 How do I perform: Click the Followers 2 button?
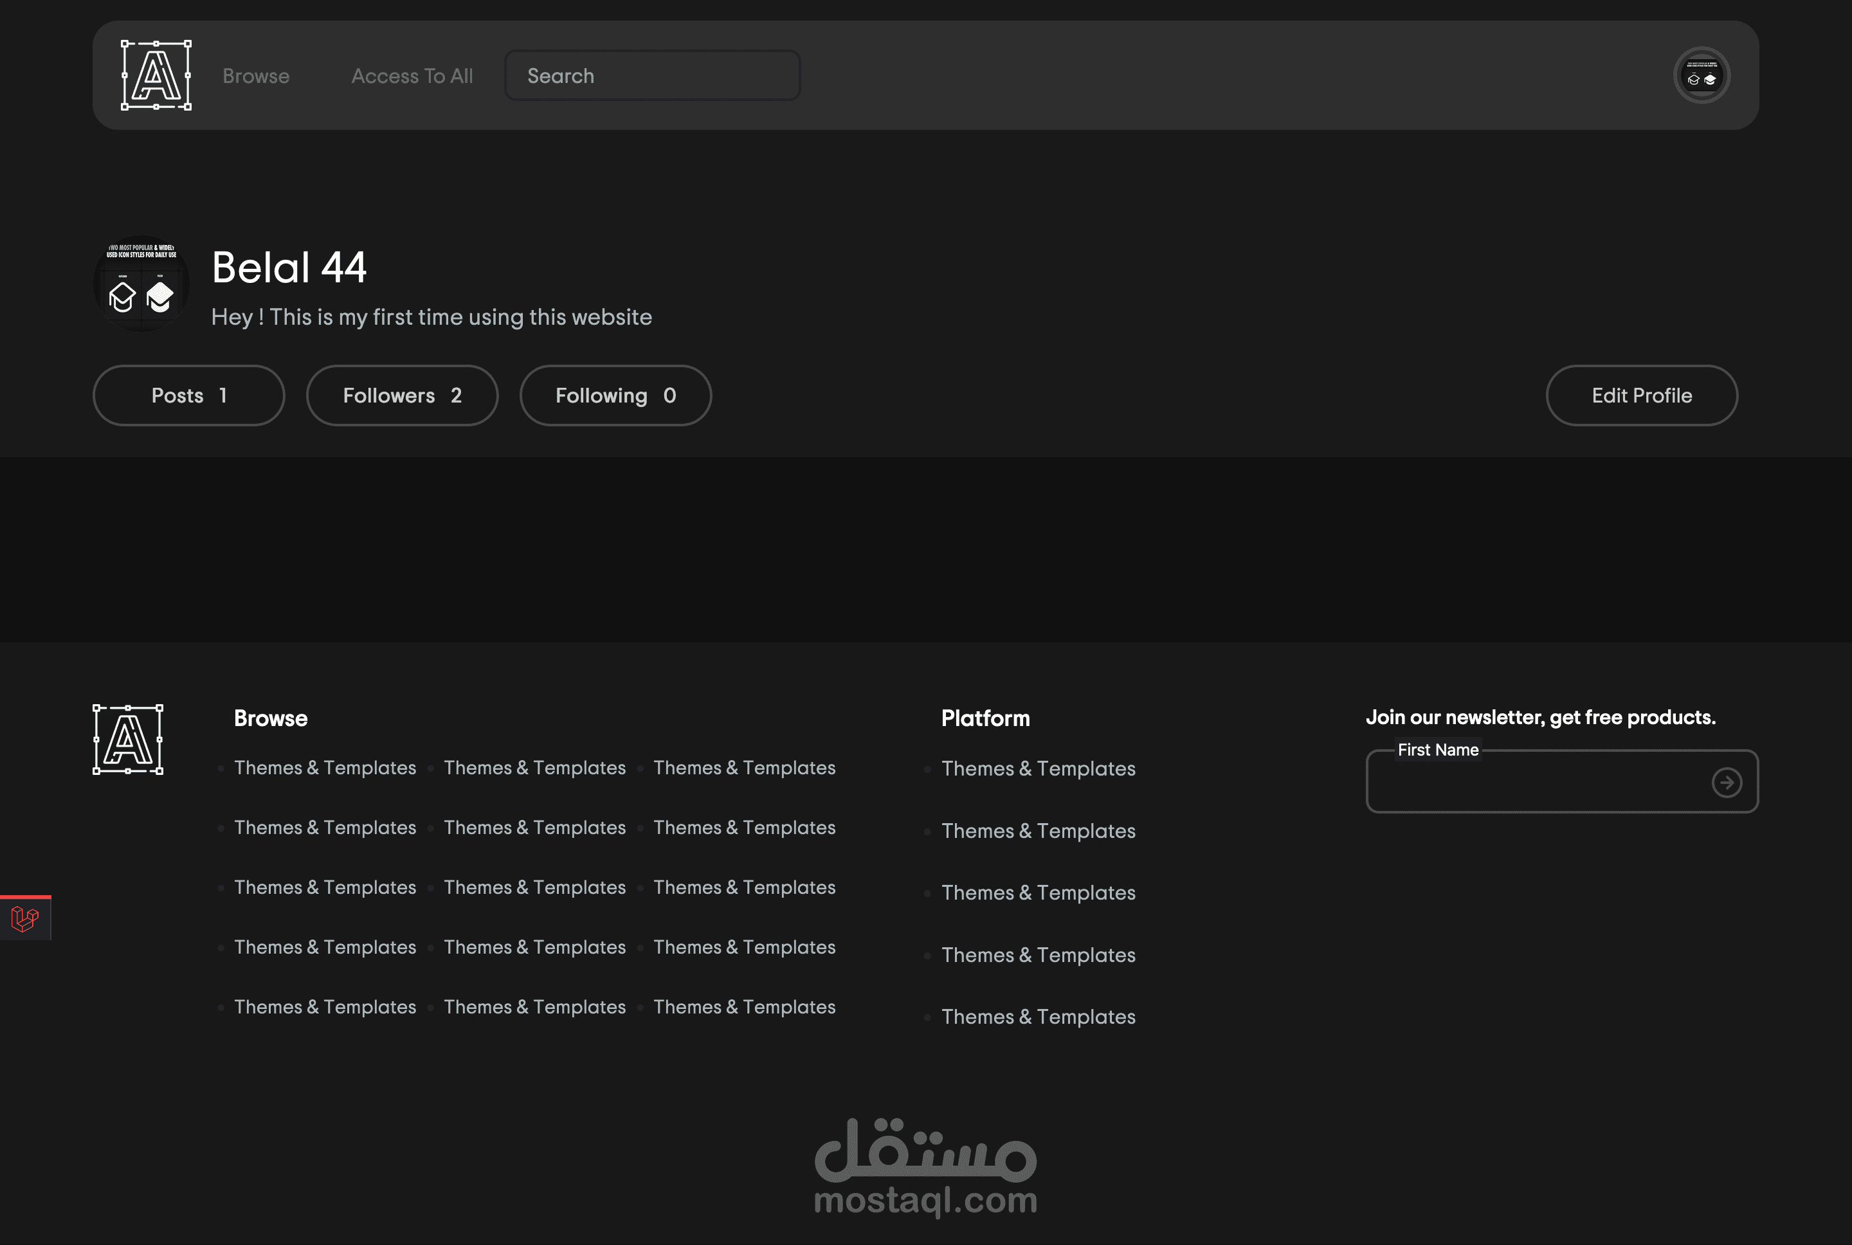[403, 395]
